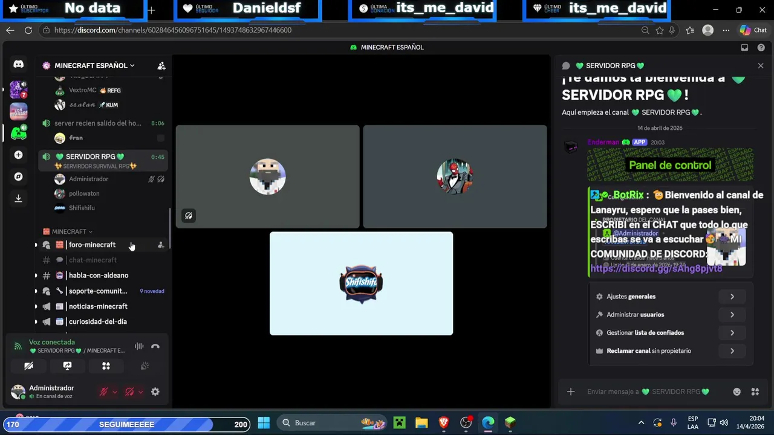Go back in browser
This screenshot has width=774, height=435.
click(10, 30)
